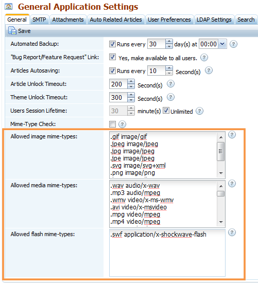Viewport: 258px width, 285px height.
Task: Click the image mime-types scrollbar thumb
Action: [x=221, y=151]
